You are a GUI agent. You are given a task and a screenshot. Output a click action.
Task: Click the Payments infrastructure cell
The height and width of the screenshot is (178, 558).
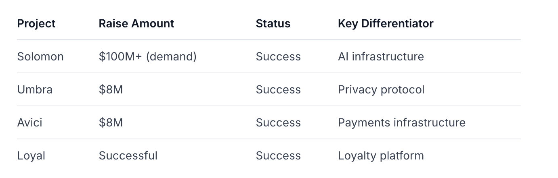click(402, 123)
